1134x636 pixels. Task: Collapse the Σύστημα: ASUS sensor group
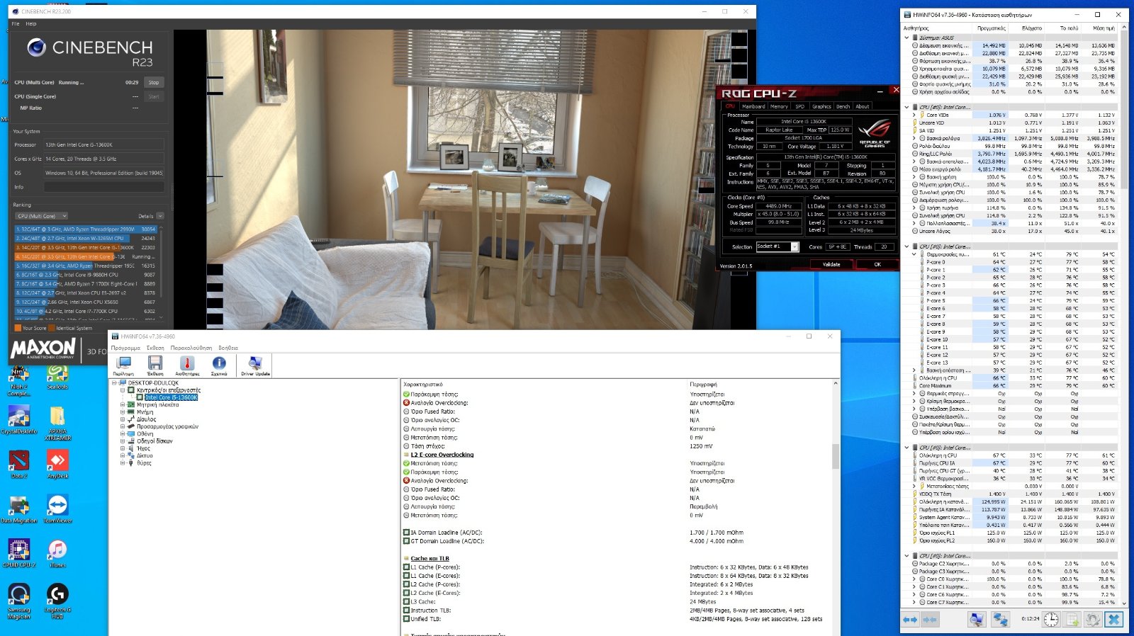coord(906,38)
